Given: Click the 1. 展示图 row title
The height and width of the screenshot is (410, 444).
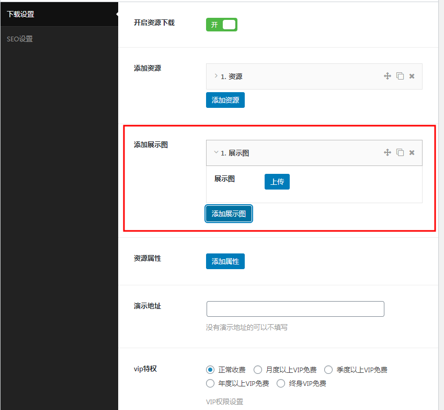Looking at the screenshot, I should 235,153.
